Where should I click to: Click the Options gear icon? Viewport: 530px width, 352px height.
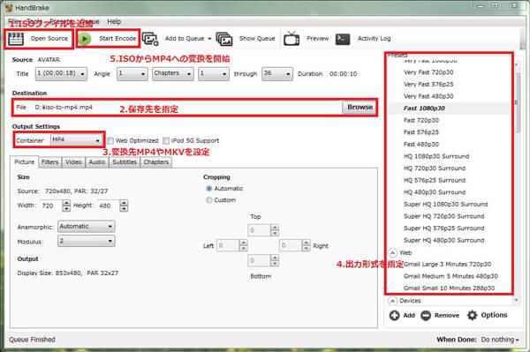472,315
